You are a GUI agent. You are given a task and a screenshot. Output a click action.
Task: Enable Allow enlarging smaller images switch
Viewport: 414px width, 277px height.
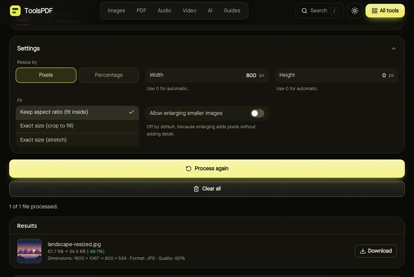(x=257, y=113)
